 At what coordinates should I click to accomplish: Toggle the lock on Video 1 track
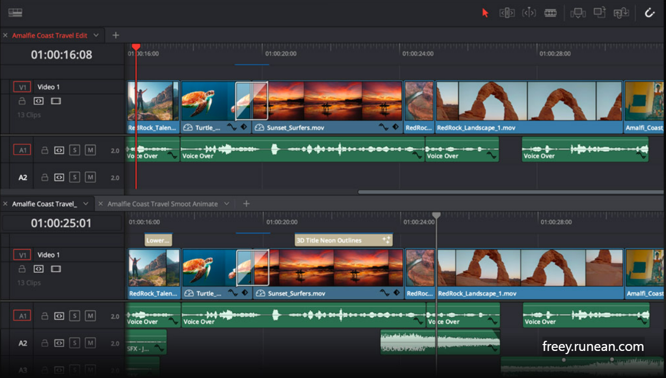coord(22,101)
